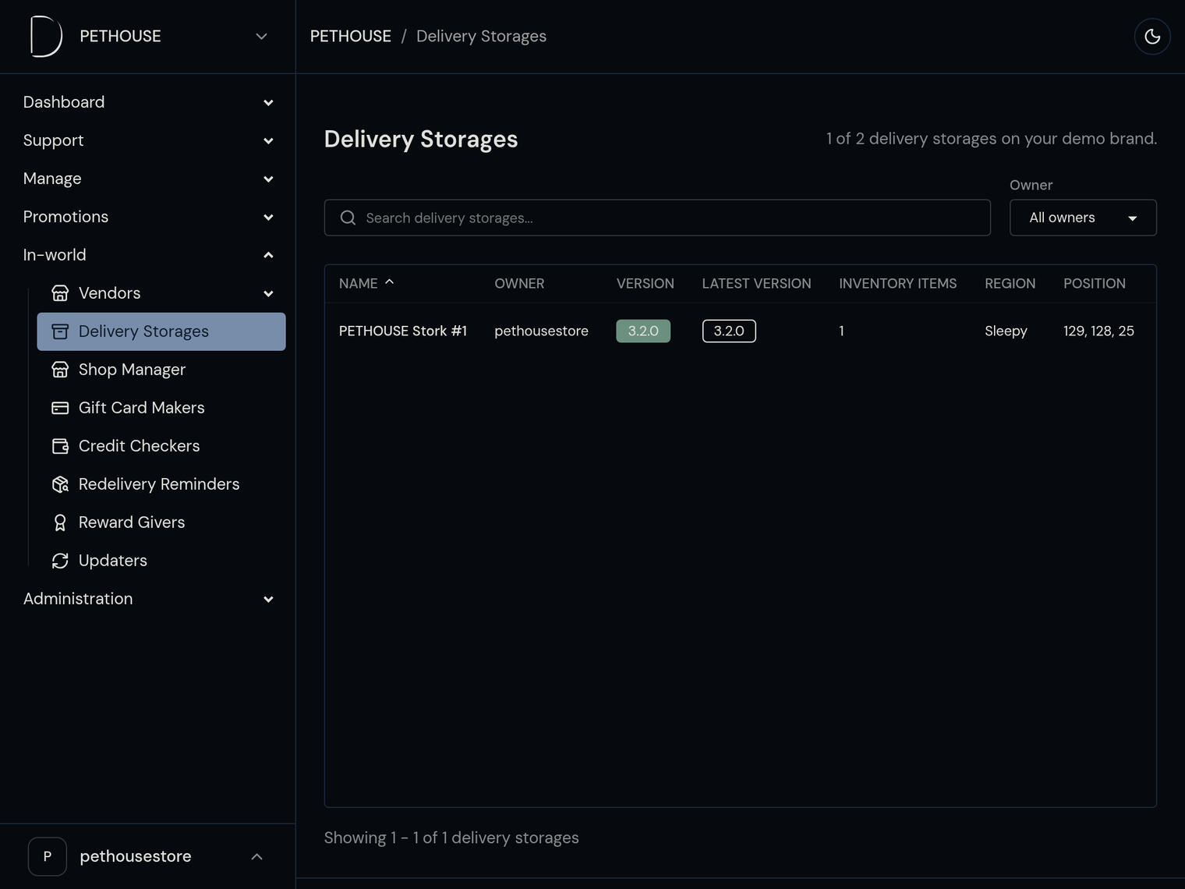Click the Sleepy region cell
Image resolution: width=1185 pixels, height=889 pixels.
1006,331
